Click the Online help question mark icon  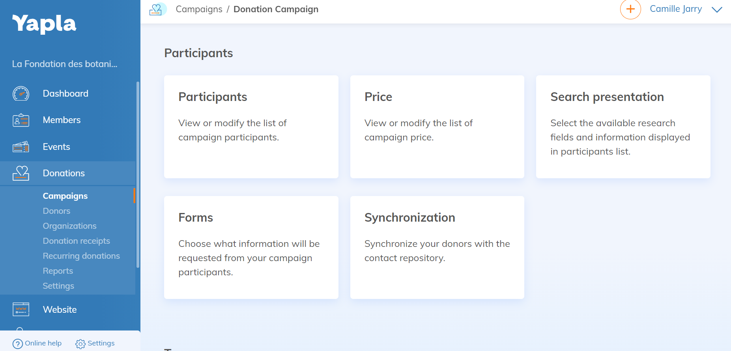click(18, 344)
